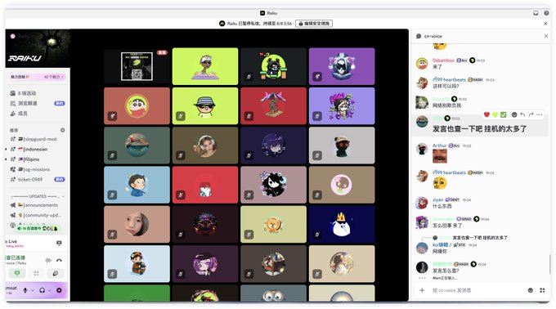Open Arthur's profile from username
This screenshot has width=556, height=309.
(x=439, y=146)
